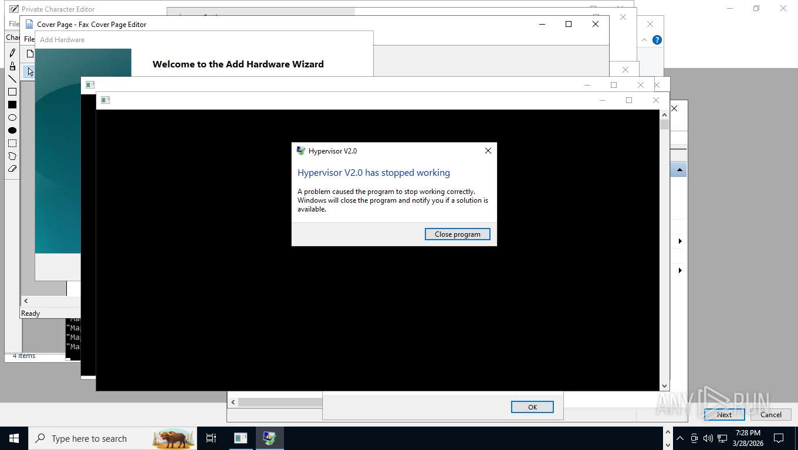This screenshot has width=798, height=450.
Task: Click the "Hypervisor V2.0 has stopped working" heading
Action: [374, 173]
